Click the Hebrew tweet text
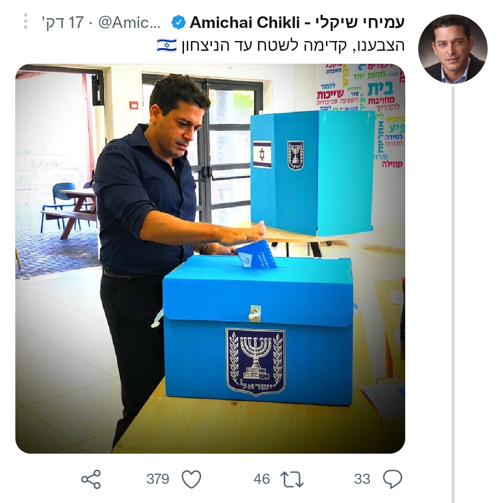503x503 pixels. coord(293,46)
